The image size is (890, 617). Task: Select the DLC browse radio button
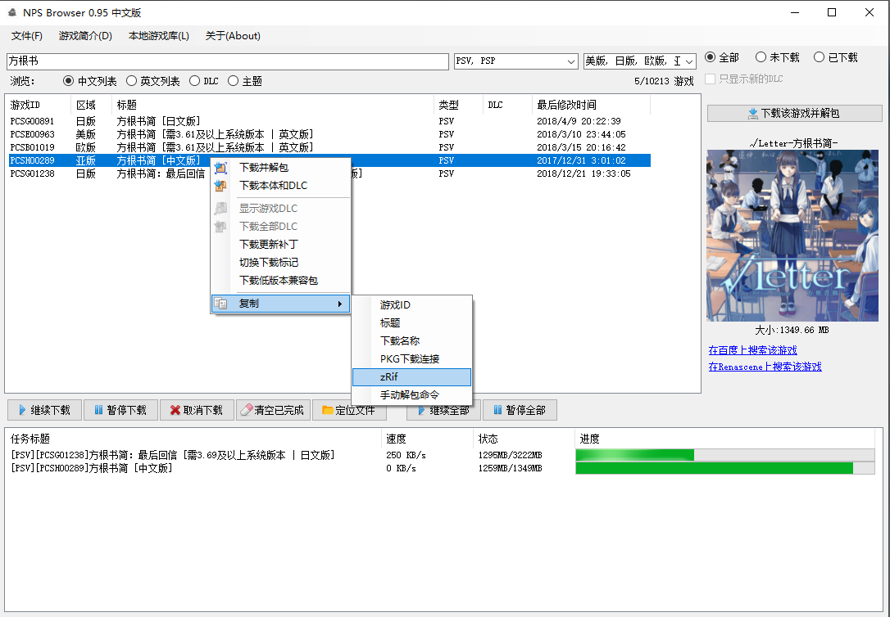pyautogui.click(x=194, y=80)
